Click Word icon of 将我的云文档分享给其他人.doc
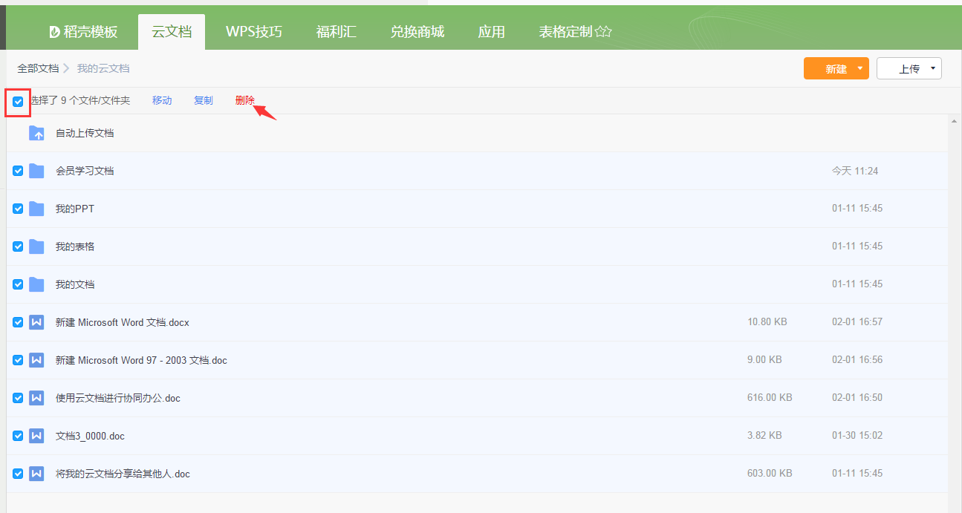Viewport: 962px width, 513px height. coord(36,474)
